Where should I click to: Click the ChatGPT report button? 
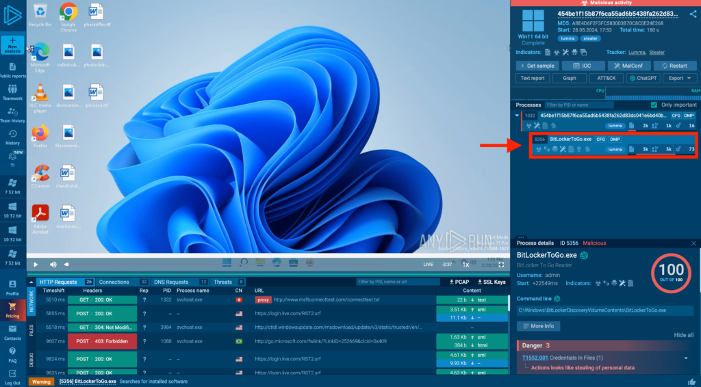(643, 78)
